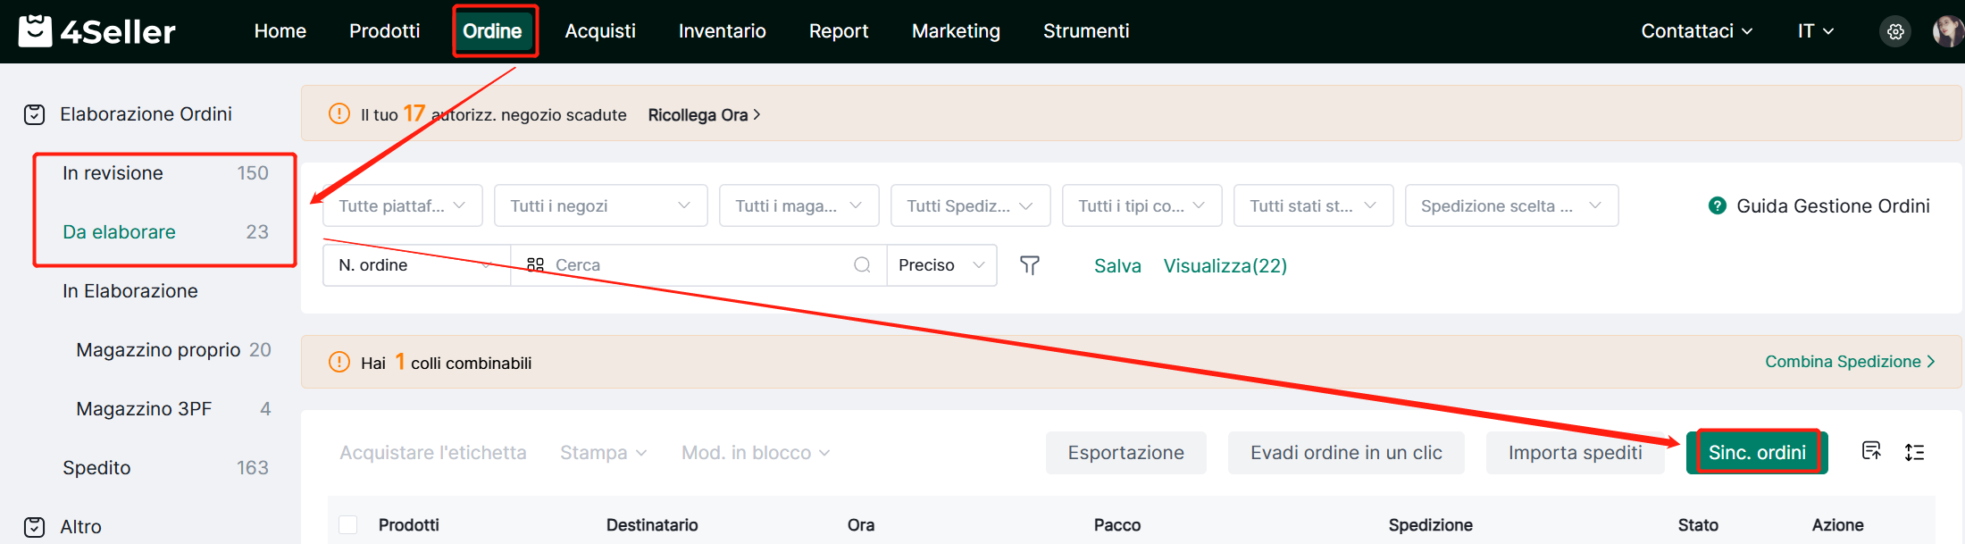Open the green Guida help icon
This screenshot has width=1965, height=544.
point(1717,206)
